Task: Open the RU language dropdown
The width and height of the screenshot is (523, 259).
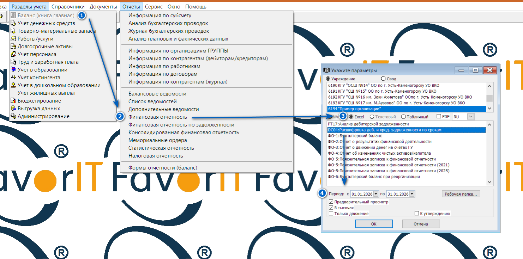Action: [x=470, y=117]
